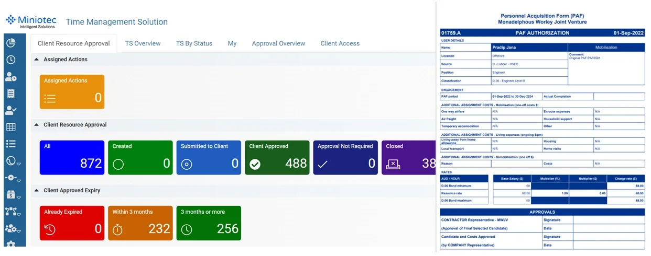Collapse the Client Resource Approval section
The width and height of the screenshot is (651, 256).
[x=37, y=125]
